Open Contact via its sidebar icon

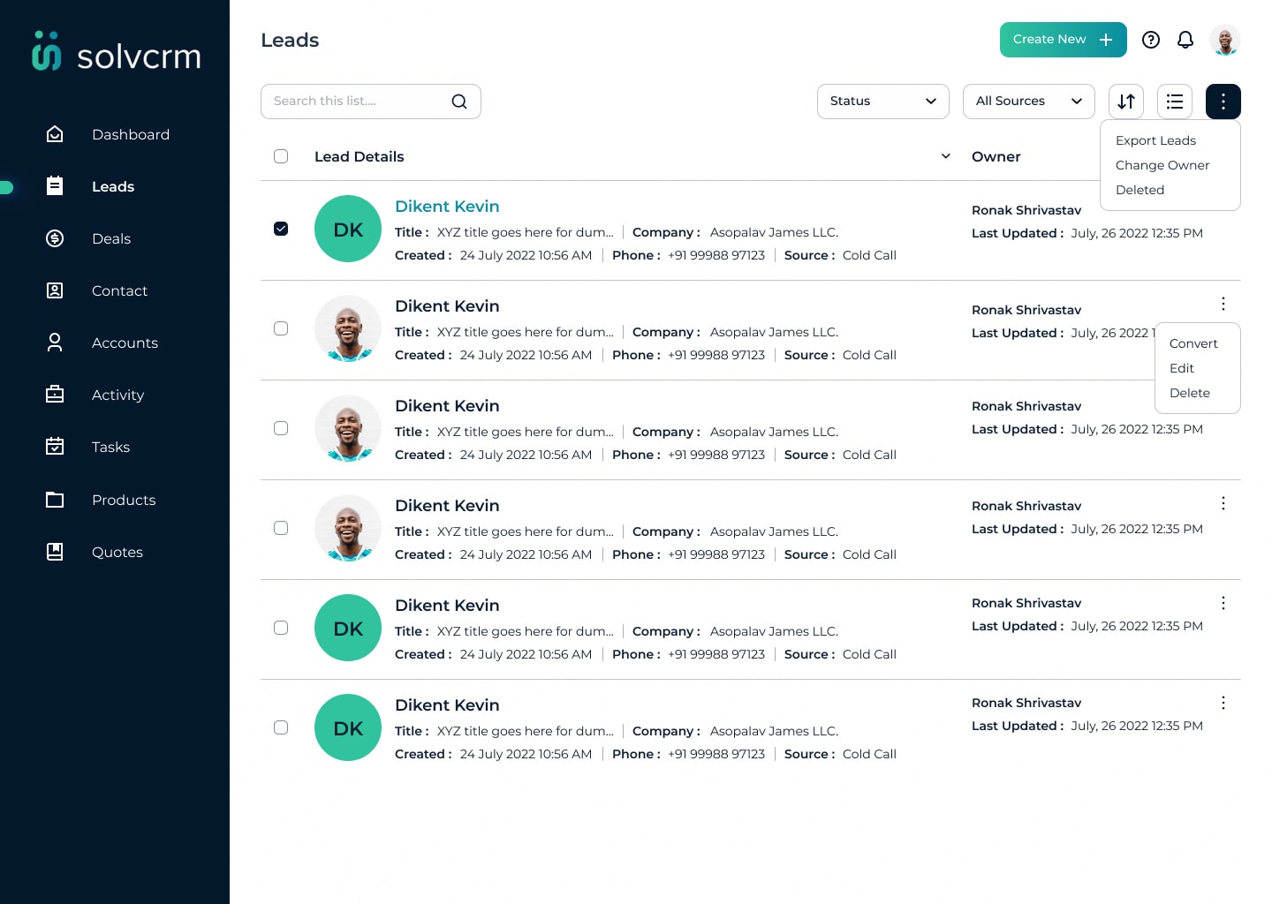pos(55,290)
